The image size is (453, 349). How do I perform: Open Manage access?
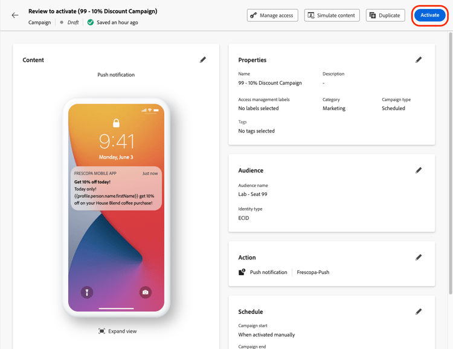tap(272, 15)
